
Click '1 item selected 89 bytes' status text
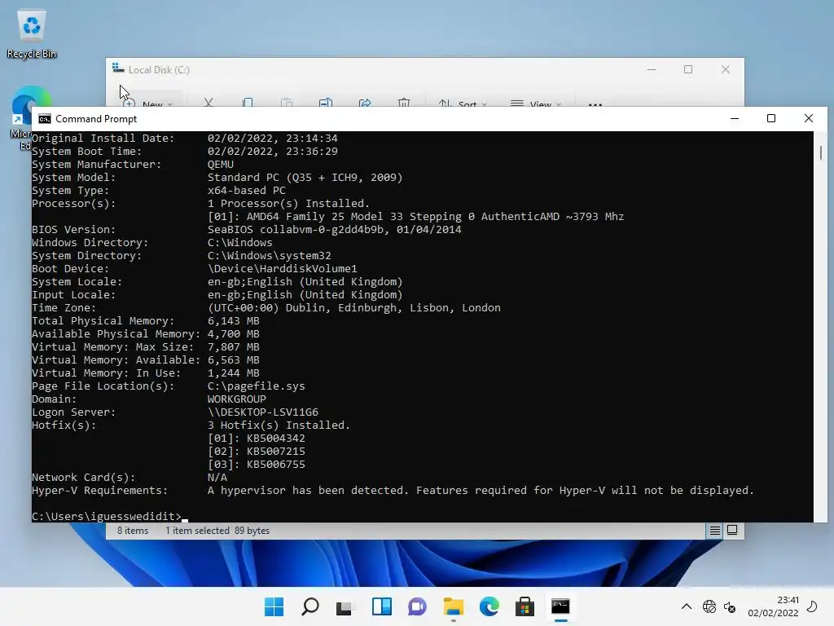[x=217, y=531]
